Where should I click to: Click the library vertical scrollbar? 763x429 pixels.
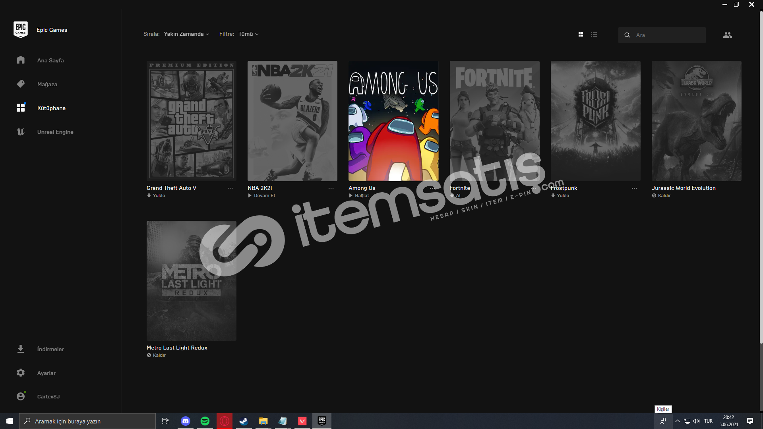point(761,177)
